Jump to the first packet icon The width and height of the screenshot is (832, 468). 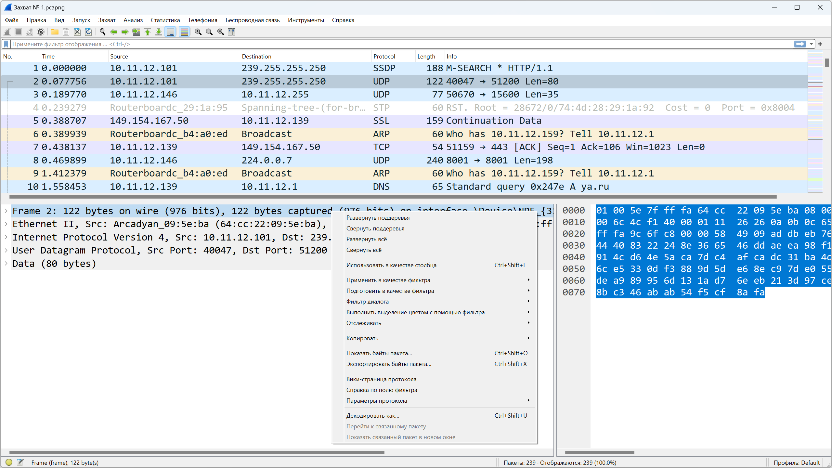pos(148,32)
